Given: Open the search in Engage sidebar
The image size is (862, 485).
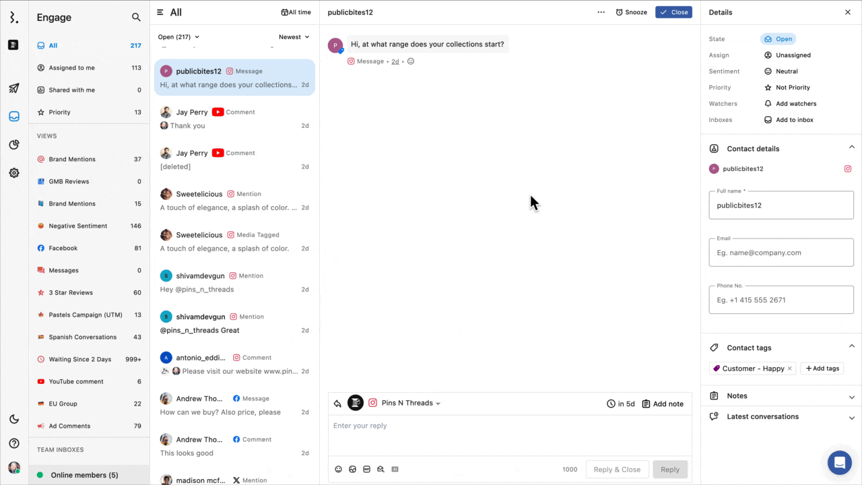Looking at the screenshot, I should [x=136, y=18].
